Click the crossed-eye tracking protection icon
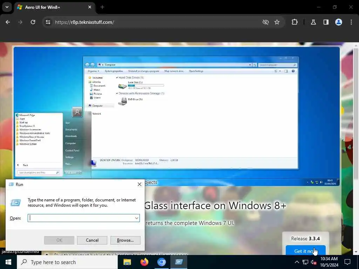The height and width of the screenshot is (269, 359). click(266, 22)
